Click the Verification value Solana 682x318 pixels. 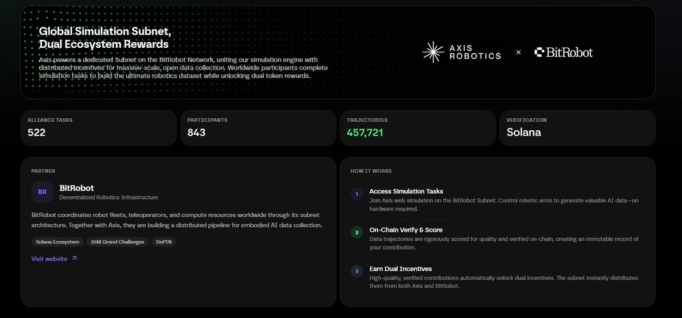tap(524, 133)
